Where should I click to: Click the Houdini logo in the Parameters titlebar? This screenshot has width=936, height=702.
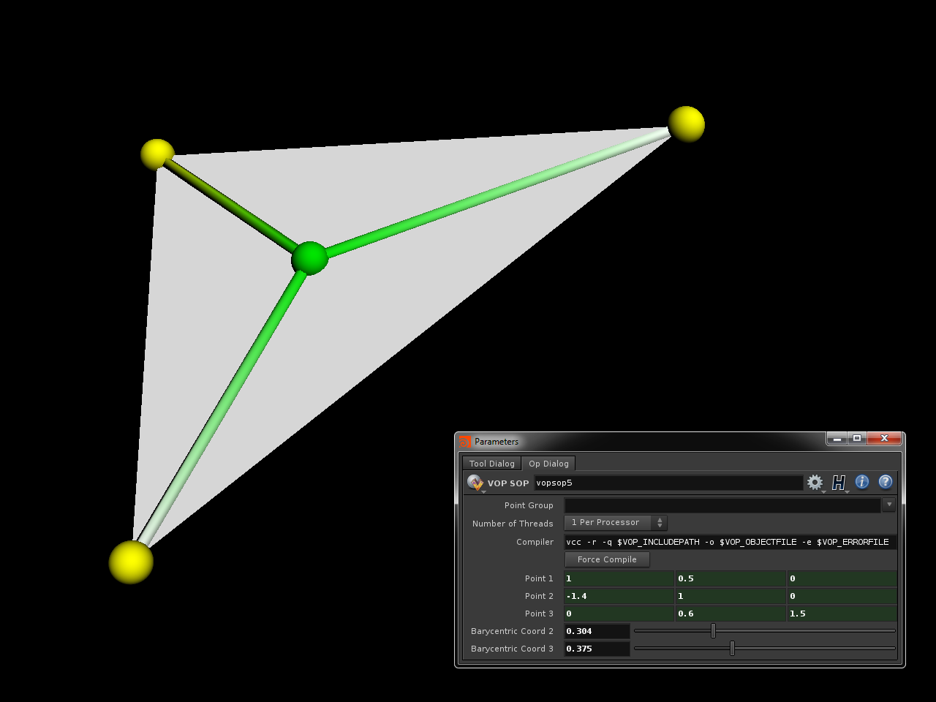pyautogui.click(x=464, y=441)
